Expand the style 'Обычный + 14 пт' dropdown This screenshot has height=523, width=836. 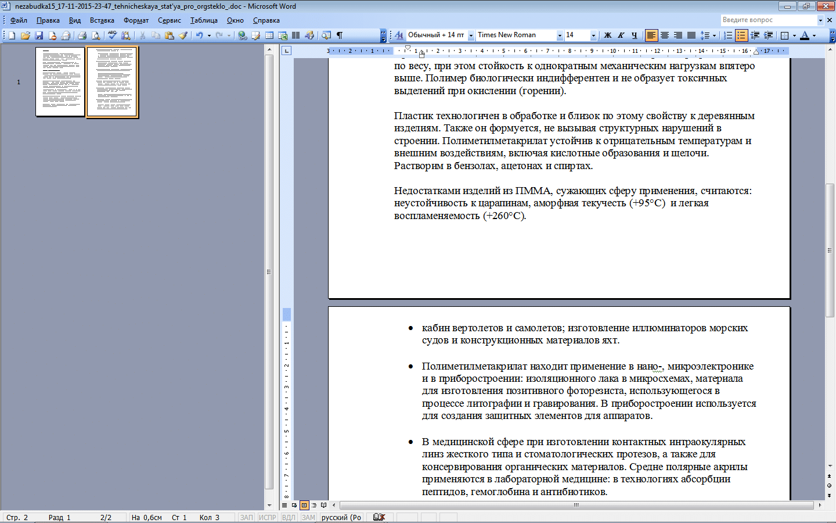[471, 35]
